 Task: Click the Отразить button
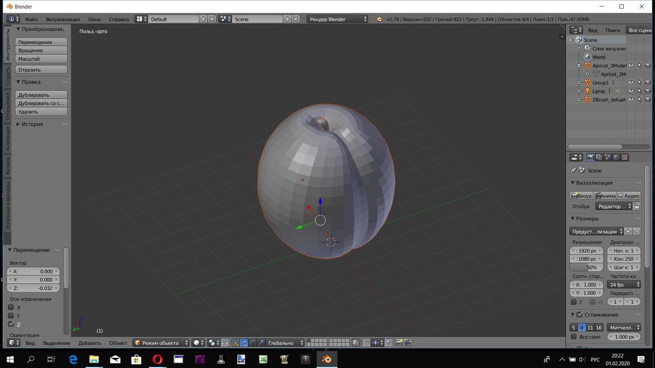click(41, 70)
